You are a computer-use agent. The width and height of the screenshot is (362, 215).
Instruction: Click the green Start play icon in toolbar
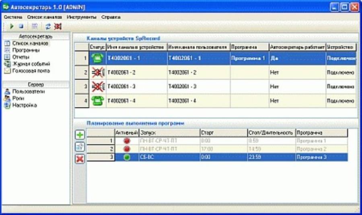tap(12, 26)
